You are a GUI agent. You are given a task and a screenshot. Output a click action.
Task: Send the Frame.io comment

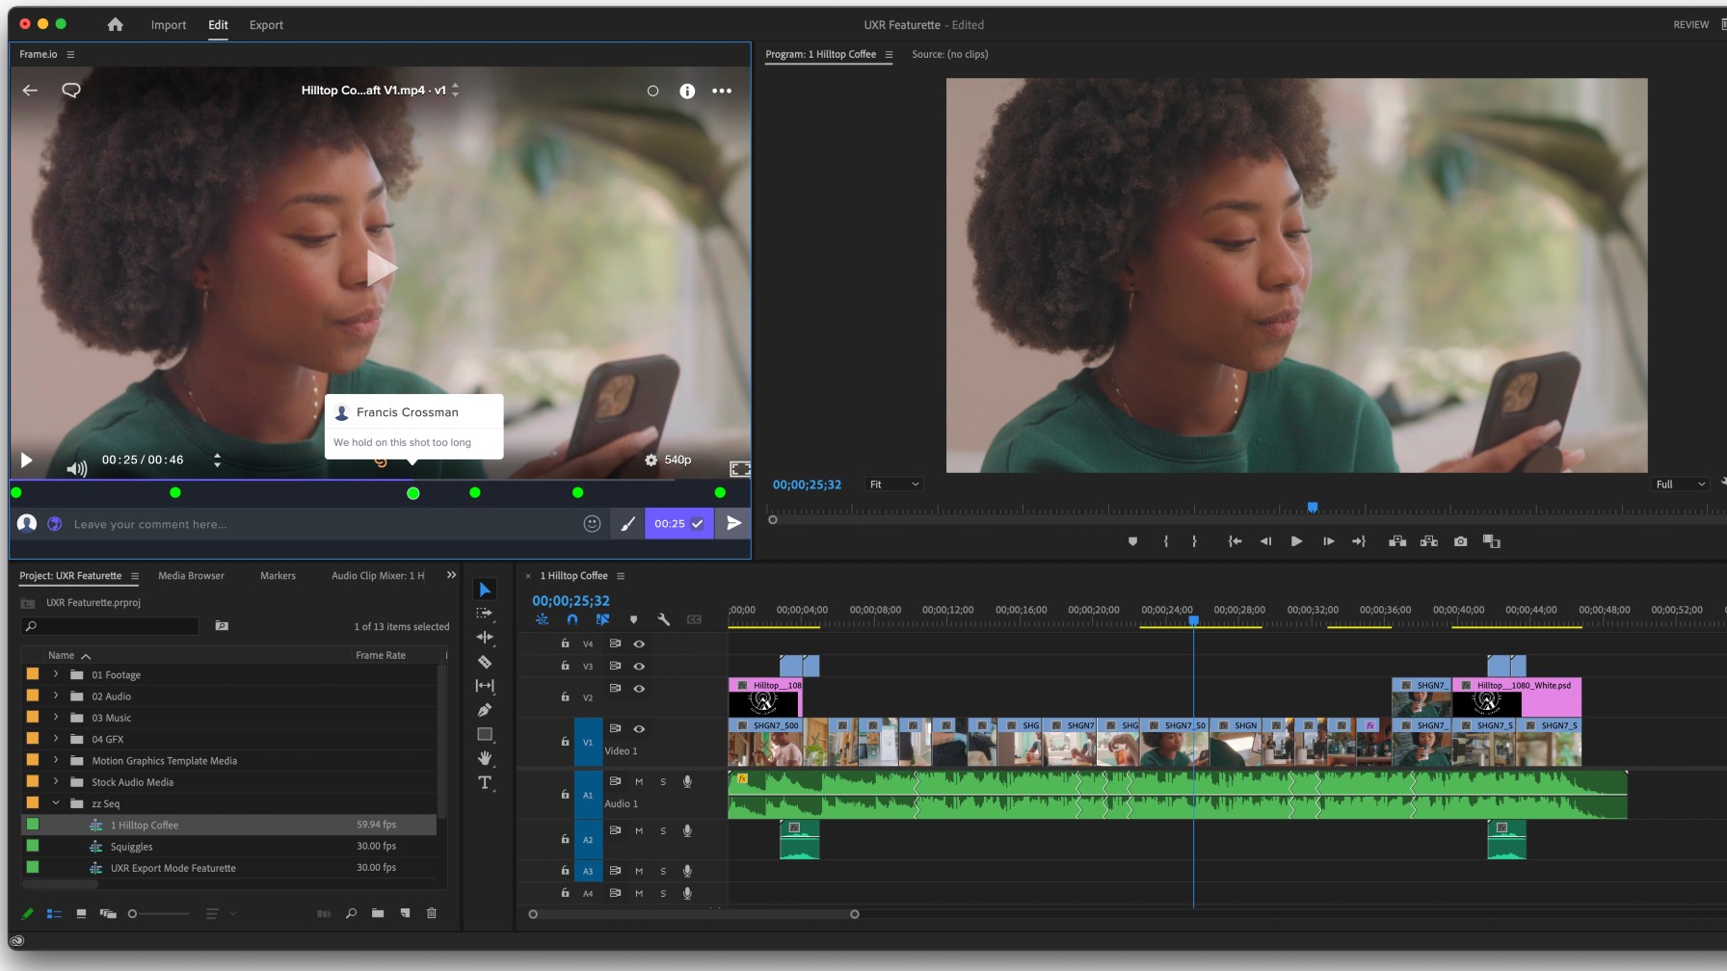pos(733,523)
